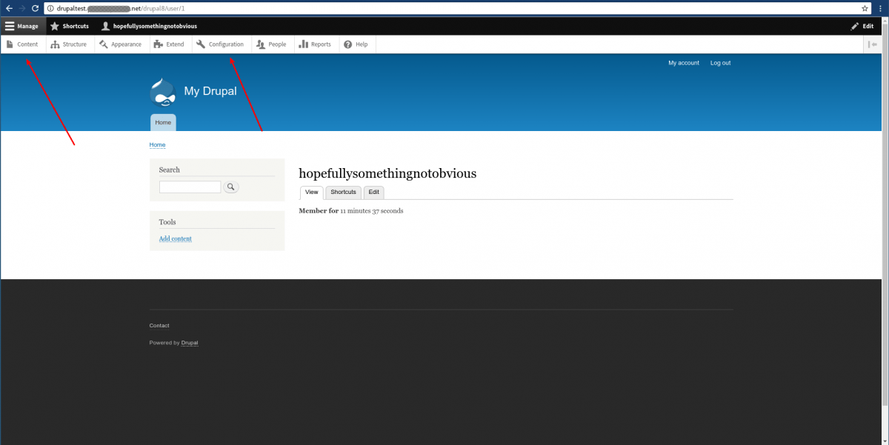Open the My account link
Viewport: 889px width, 445px height.
point(683,63)
